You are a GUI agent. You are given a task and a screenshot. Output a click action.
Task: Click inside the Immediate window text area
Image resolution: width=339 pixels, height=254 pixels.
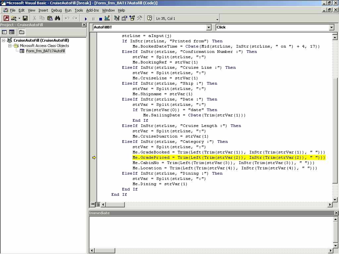(x=211, y=232)
